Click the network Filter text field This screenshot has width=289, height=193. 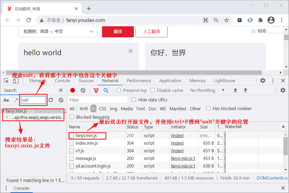coord(98,100)
